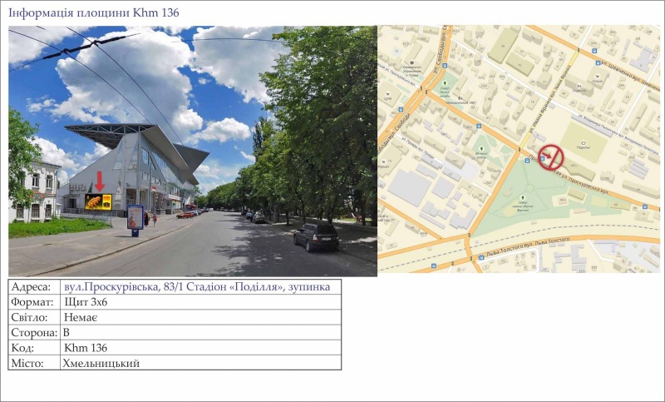Viewport: 665px width, 402px height.
Task: Click the yellow billboard on the stadium building
Action: click(x=98, y=201)
